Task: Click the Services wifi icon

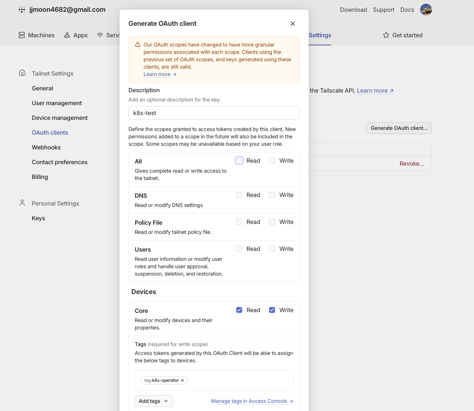Action: (x=100, y=35)
